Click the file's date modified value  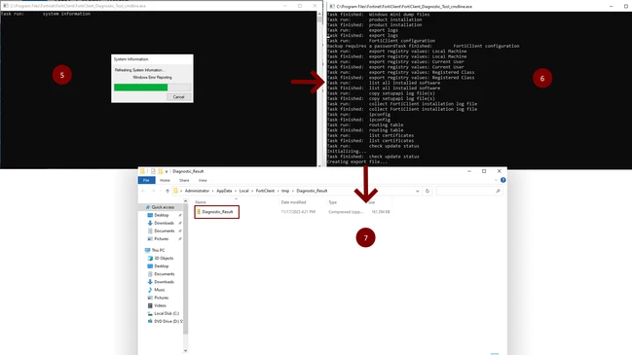click(298, 212)
